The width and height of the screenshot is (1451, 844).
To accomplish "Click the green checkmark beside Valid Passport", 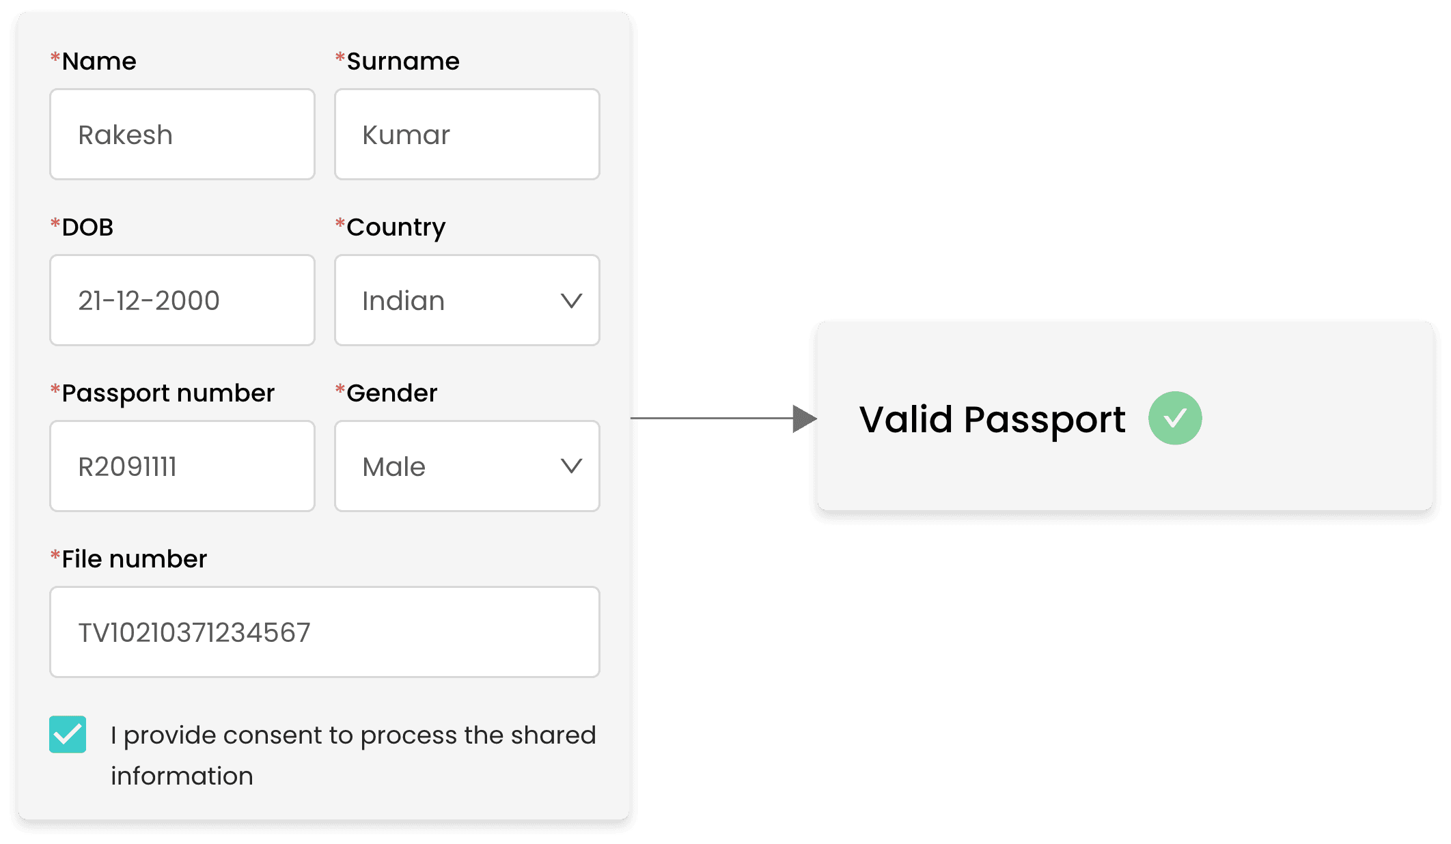I will coord(1174,418).
